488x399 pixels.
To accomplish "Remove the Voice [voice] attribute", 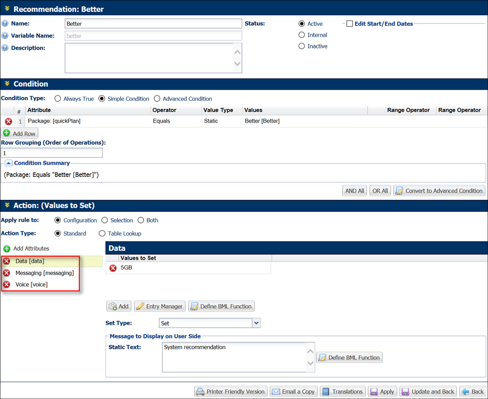I will [7, 285].
